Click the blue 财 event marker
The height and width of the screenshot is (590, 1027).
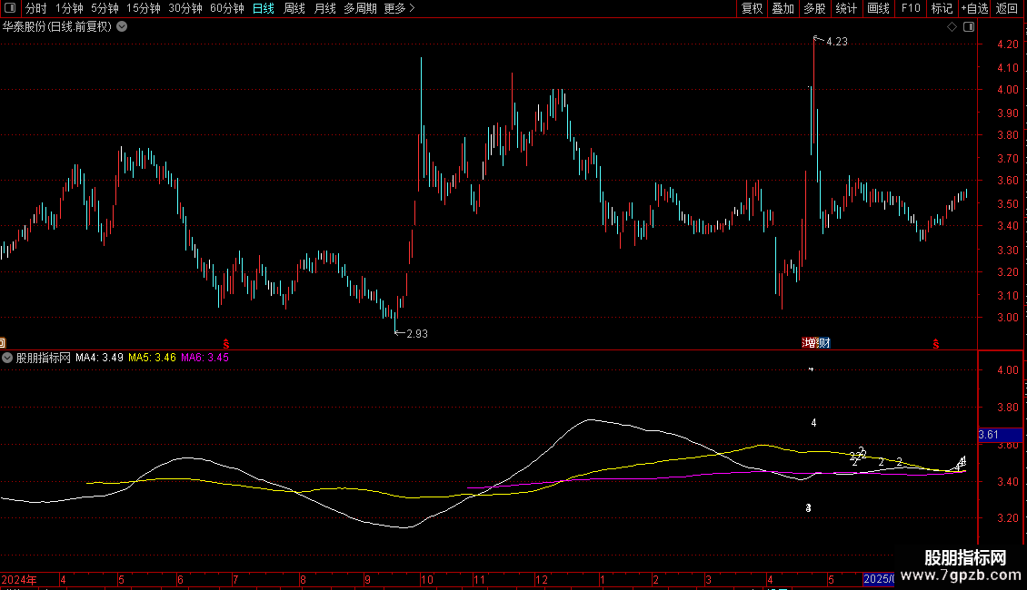(824, 343)
